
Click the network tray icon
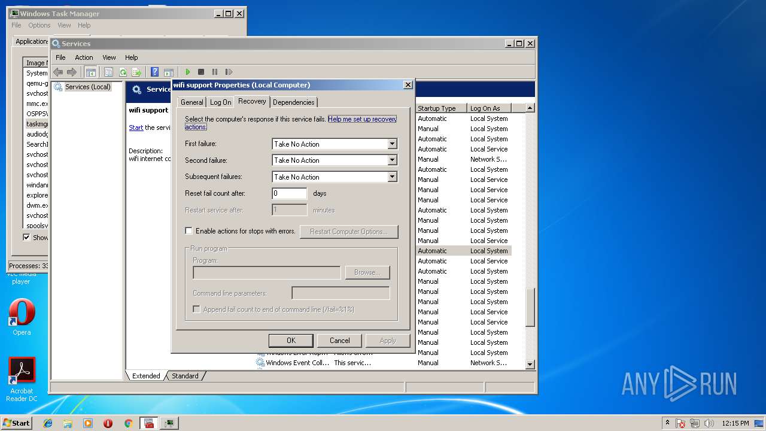[695, 423]
